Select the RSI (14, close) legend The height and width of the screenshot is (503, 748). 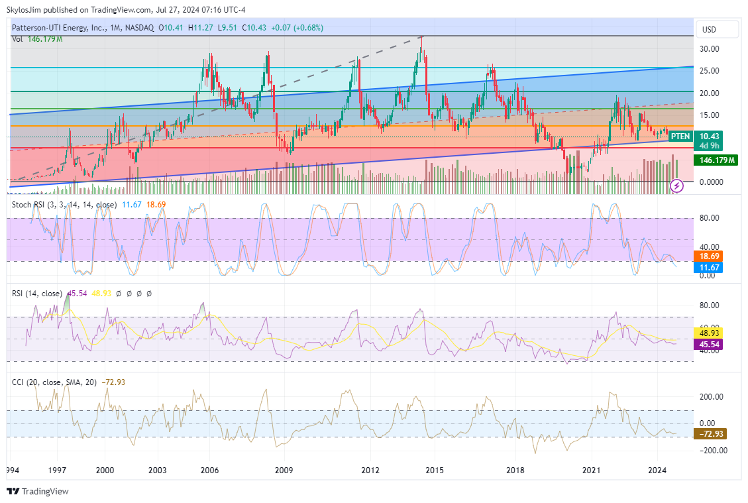tap(37, 293)
